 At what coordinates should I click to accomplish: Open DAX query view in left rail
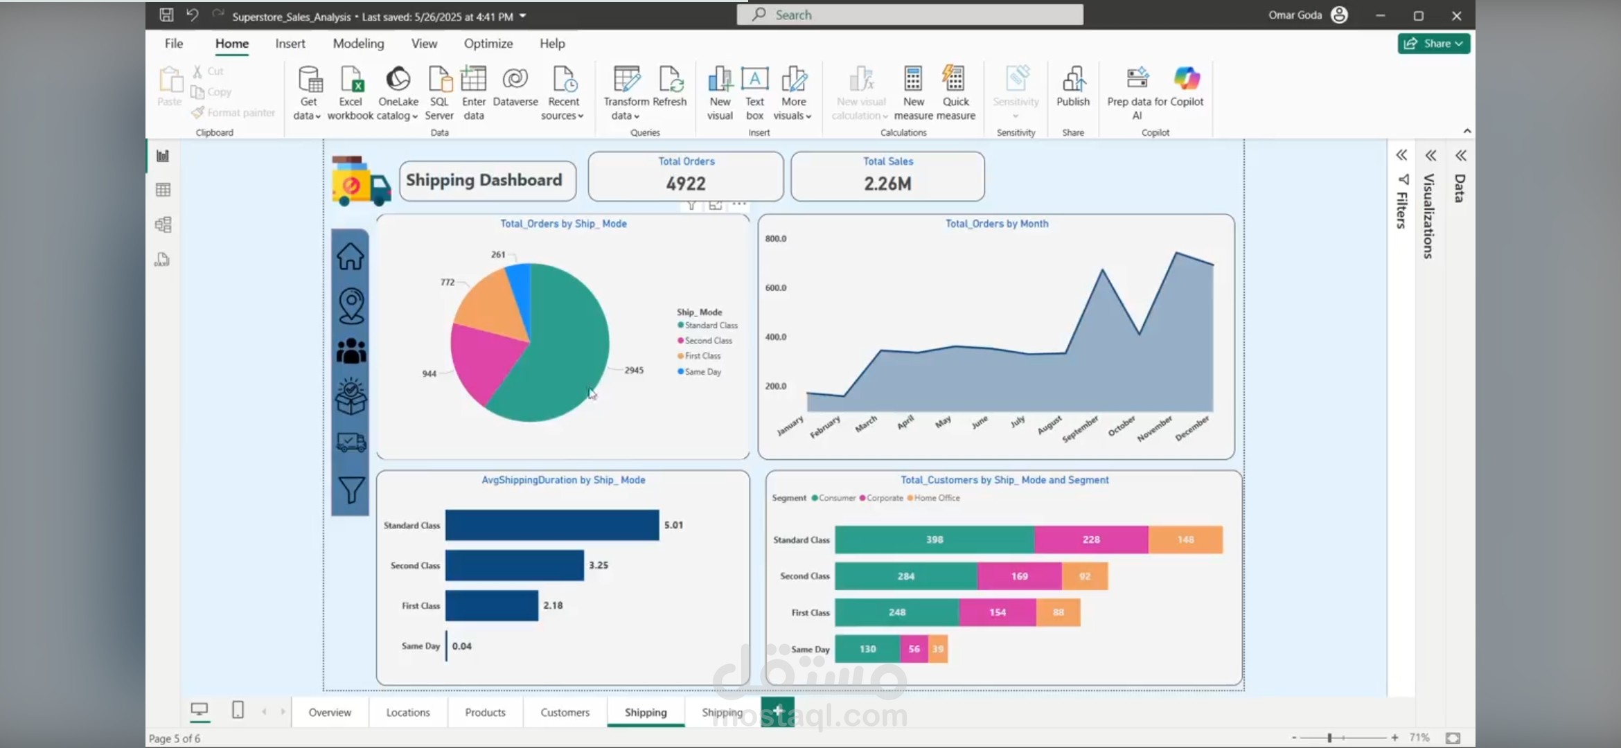(x=163, y=259)
